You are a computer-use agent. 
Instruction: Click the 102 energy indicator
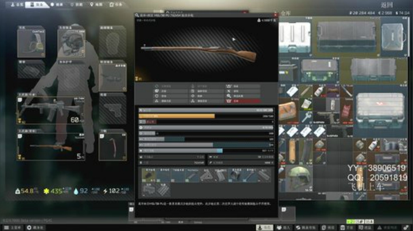[x=116, y=191]
